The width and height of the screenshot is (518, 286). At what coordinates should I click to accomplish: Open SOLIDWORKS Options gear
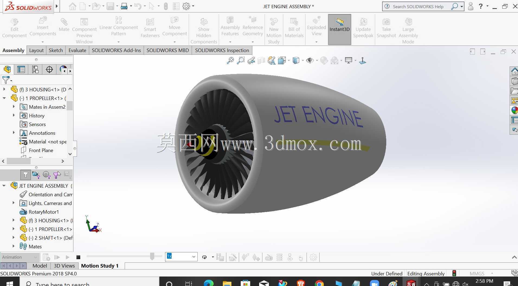point(186,6)
